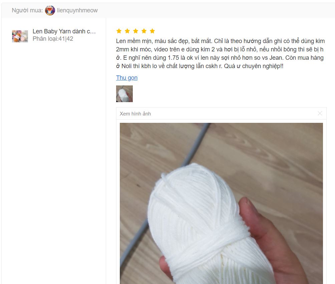335x284 pixels.
Task: Click the Len Baby Yarn product title
Action: pyautogui.click(x=64, y=31)
